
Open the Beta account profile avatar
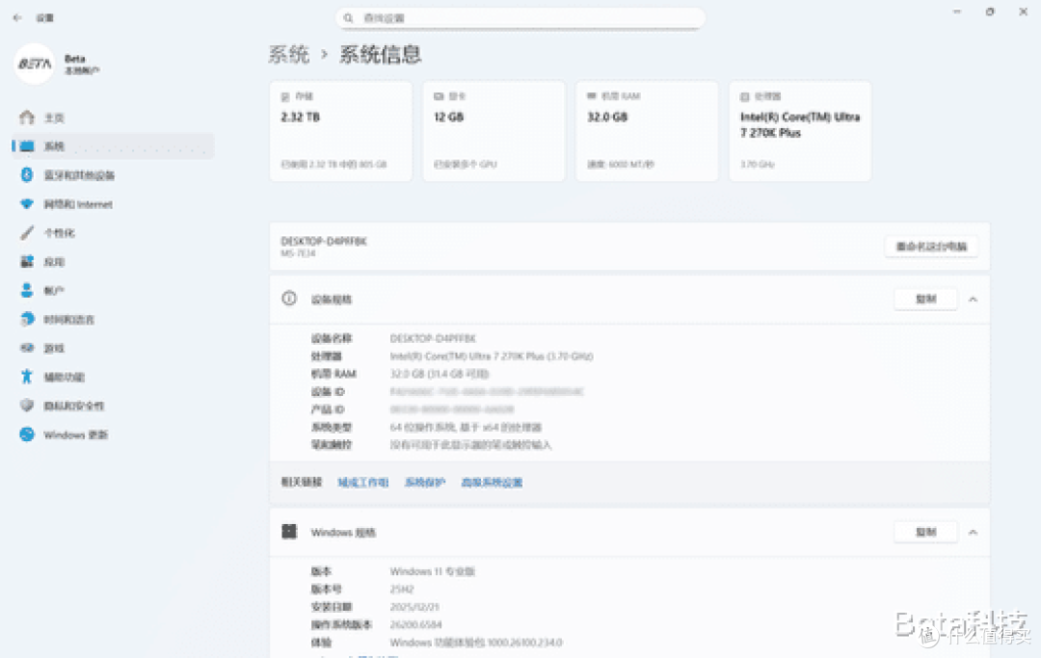34,64
